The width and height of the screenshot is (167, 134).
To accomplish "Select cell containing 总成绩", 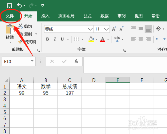I will (x=70, y=86).
